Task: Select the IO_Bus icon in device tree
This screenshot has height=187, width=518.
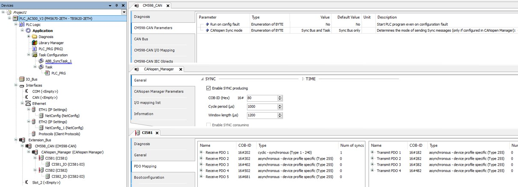Action: click(x=22, y=79)
